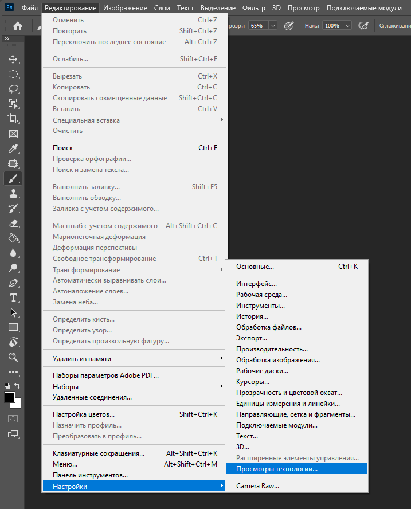Select the History Brush tool

pos(13,208)
